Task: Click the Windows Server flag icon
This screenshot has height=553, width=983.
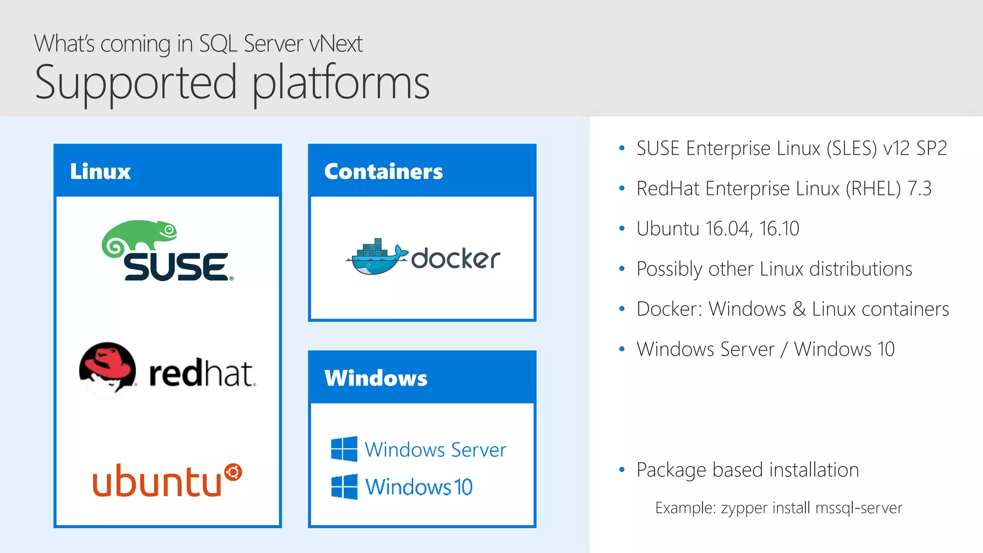Action: pos(344,449)
